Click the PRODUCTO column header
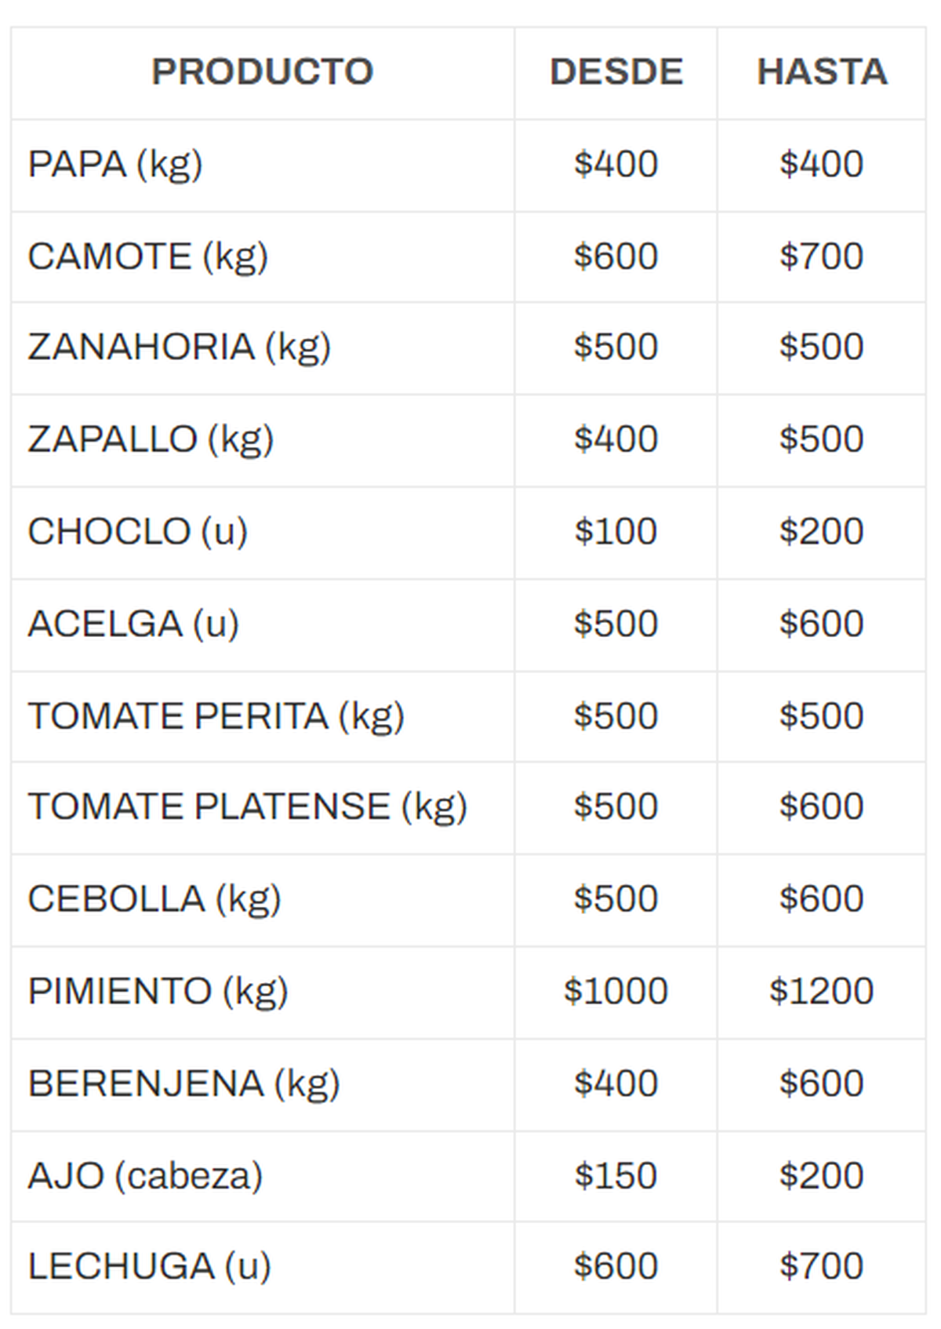Viewport: 941px width, 1329px height. (262, 72)
